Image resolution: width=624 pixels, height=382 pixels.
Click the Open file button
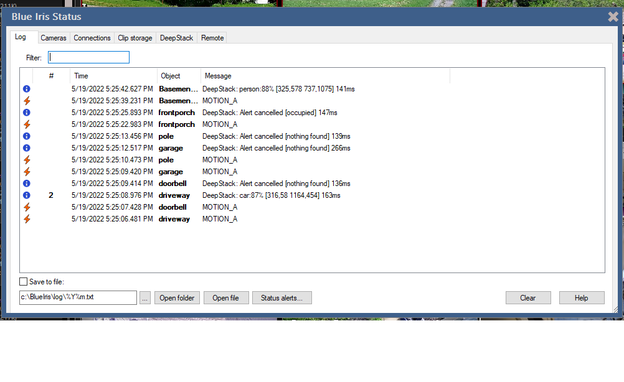(x=226, y=298)
